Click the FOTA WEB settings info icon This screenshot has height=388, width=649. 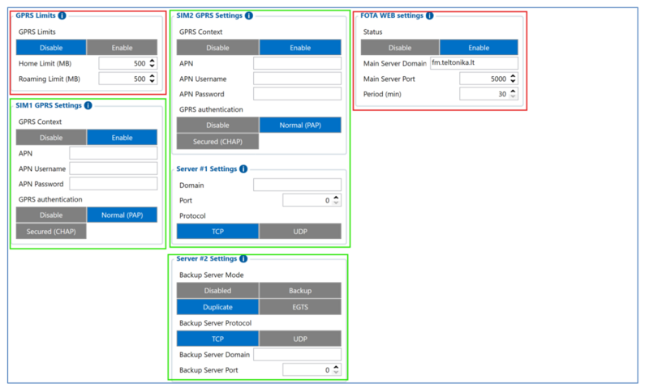coord(429,15)
